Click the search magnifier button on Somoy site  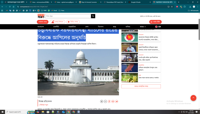point(93,16)
